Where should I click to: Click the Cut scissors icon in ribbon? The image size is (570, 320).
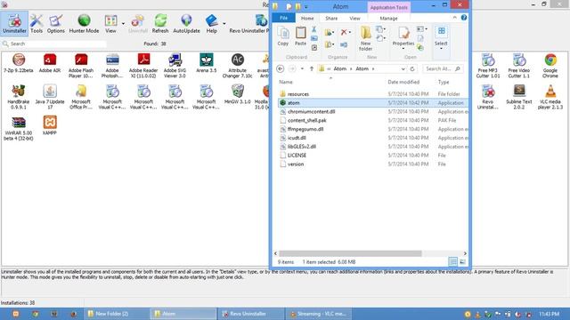click(314, 29)
